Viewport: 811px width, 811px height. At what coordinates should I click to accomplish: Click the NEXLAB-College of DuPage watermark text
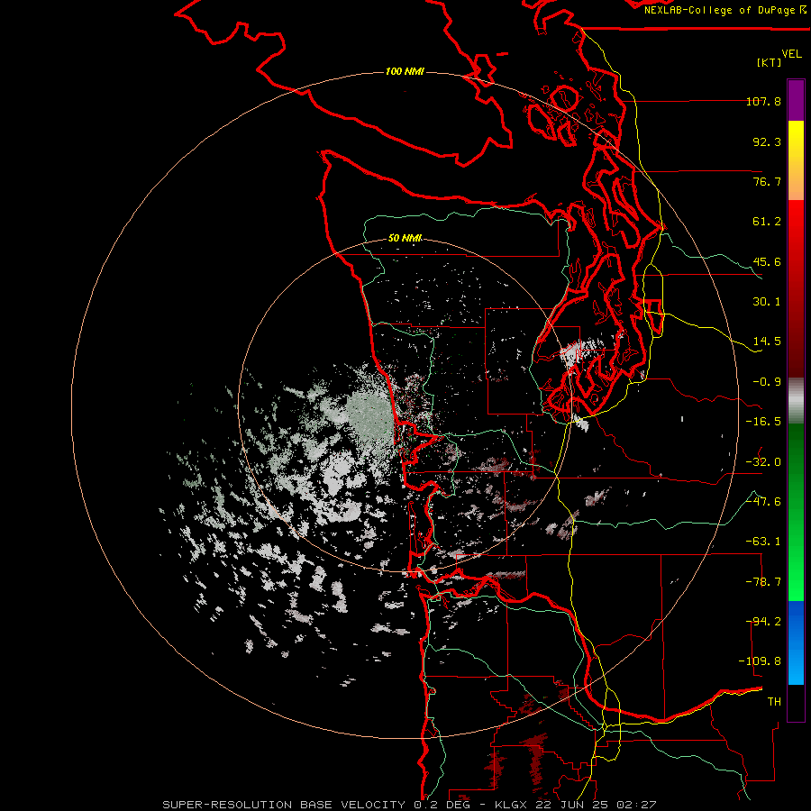coord(724,10)
